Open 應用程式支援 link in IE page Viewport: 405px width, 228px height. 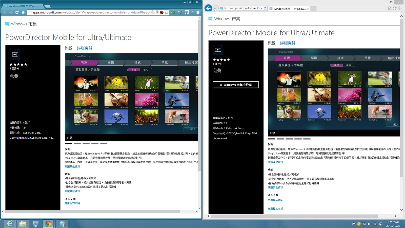(275, 209)
